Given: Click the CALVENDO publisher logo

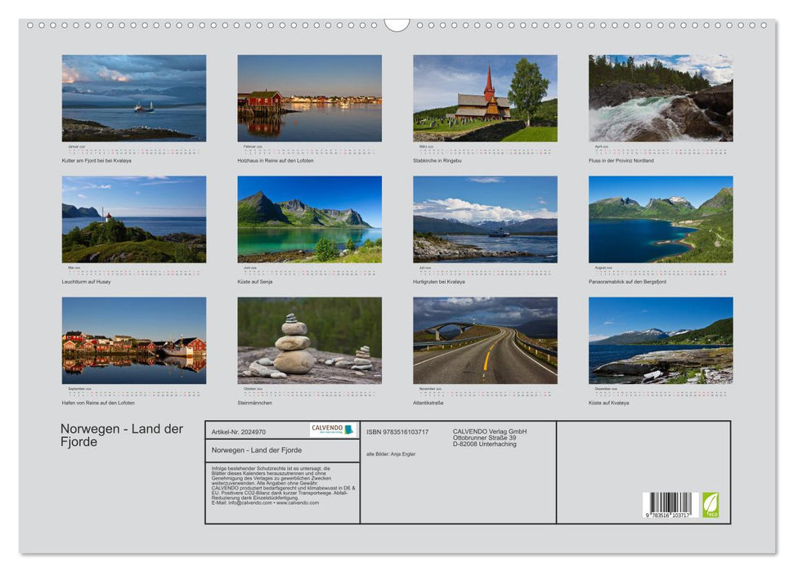Looking at the screenshot, I should coord(329,430).
